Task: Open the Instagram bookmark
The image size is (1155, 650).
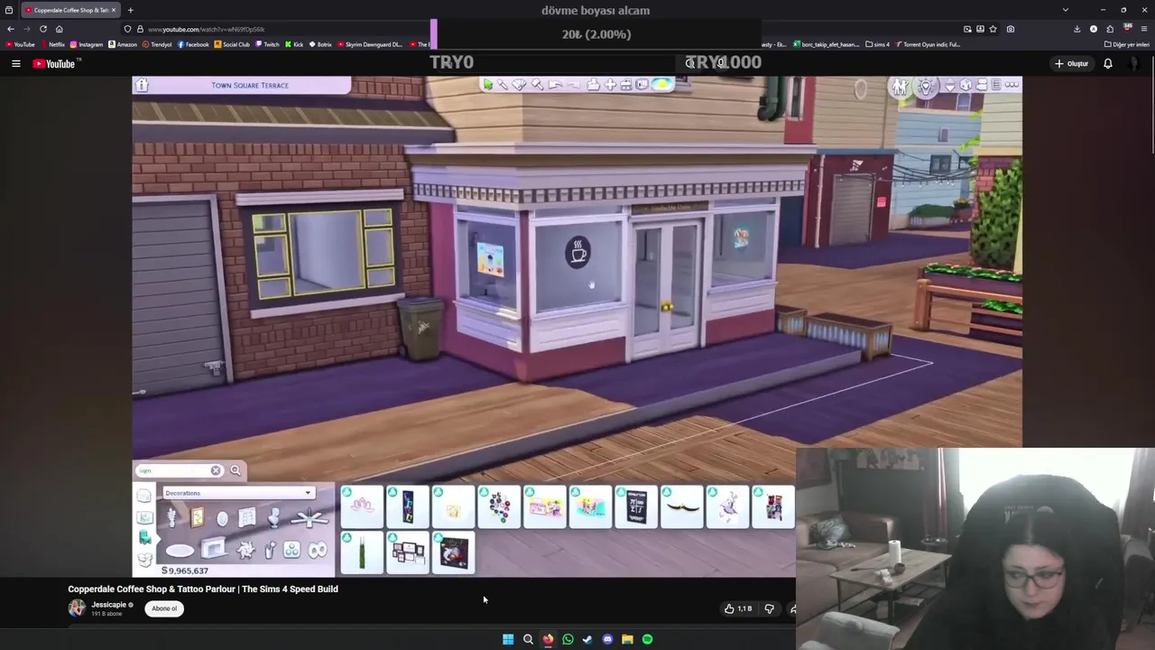Action: 87,44
